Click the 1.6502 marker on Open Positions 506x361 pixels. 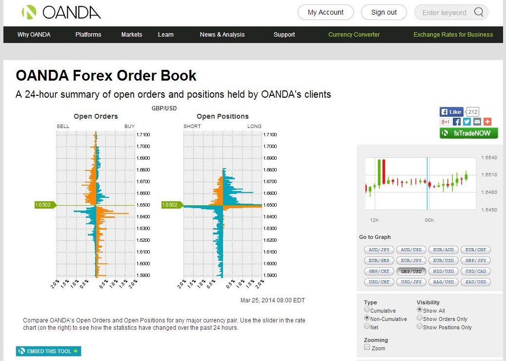click(172, 205)
